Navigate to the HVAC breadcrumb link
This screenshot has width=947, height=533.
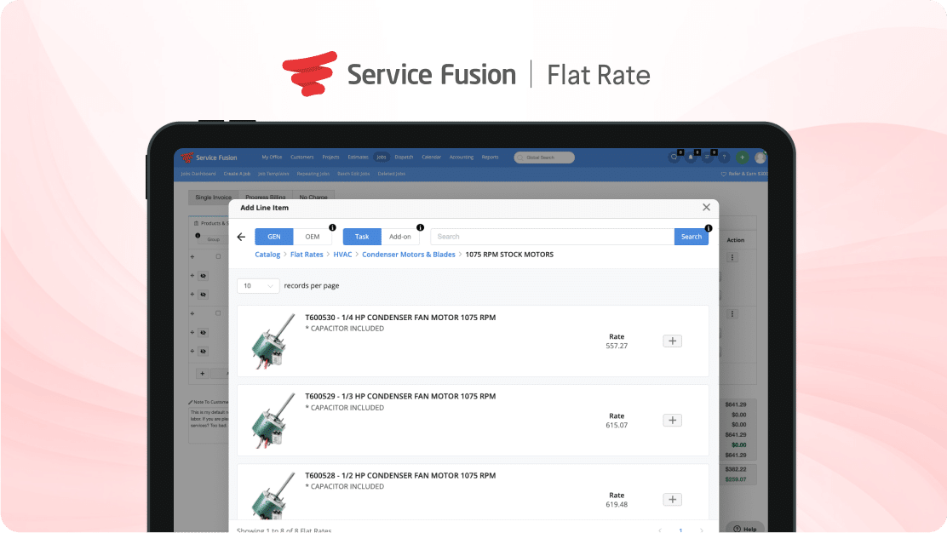coord(342,255)
